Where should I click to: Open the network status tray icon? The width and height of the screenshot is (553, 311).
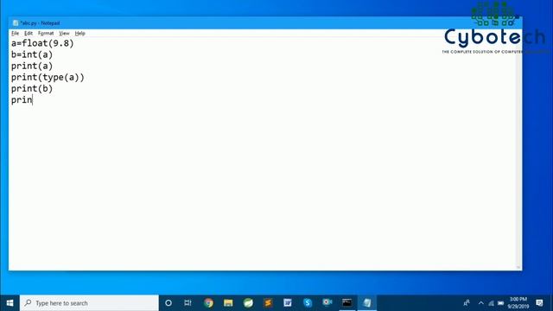point(491,303)
